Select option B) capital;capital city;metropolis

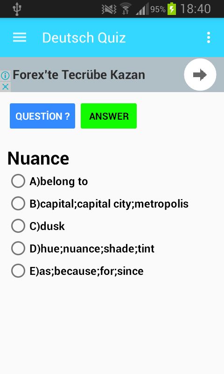[100, 204]
